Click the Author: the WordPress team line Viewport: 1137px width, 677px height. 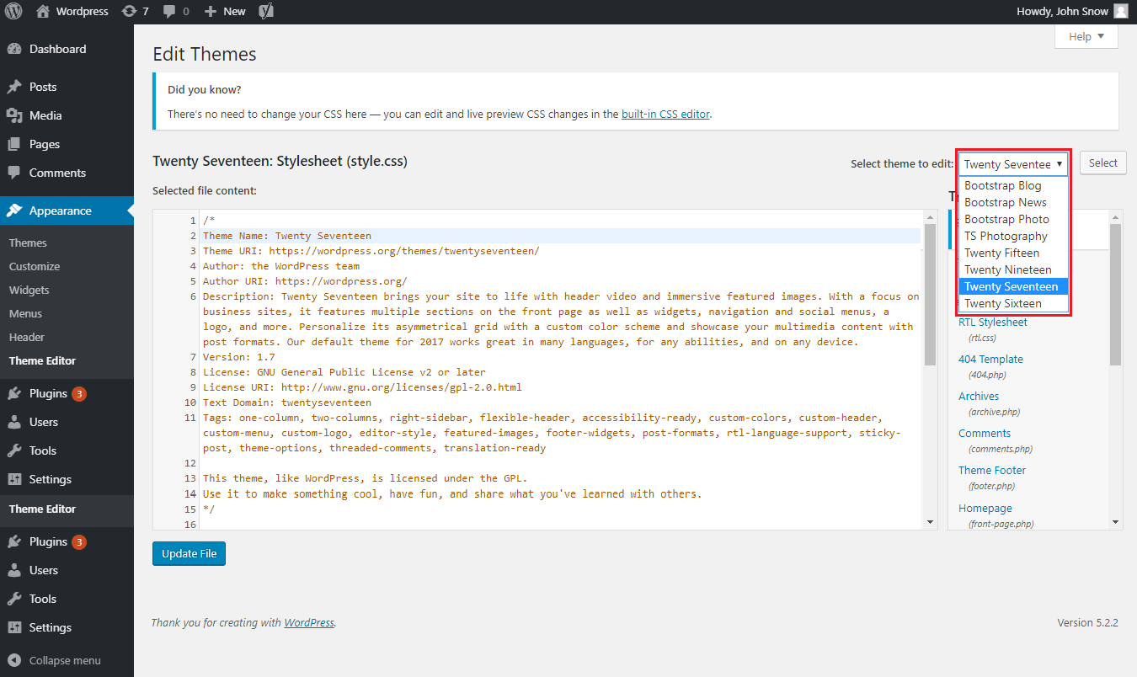pyautogui.click(x=281, y=266)
